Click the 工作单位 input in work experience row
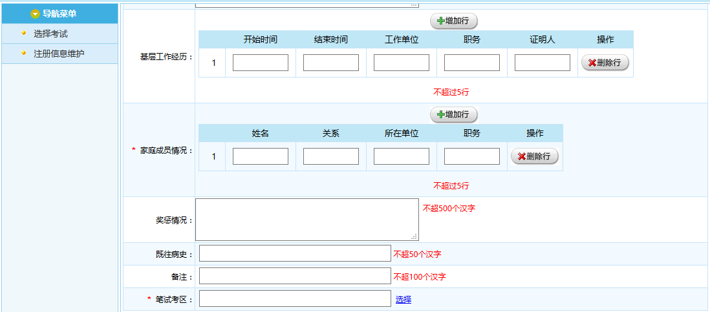 pyautogui.click(x=401, y=63)
